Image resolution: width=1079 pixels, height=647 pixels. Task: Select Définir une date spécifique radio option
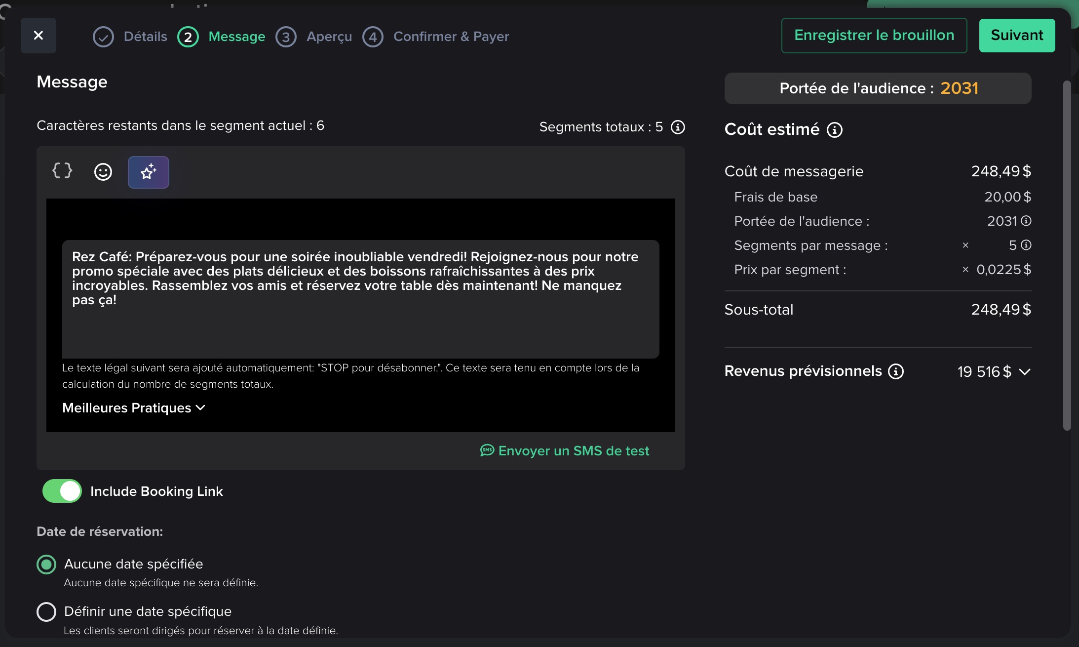tap(46, 611)
